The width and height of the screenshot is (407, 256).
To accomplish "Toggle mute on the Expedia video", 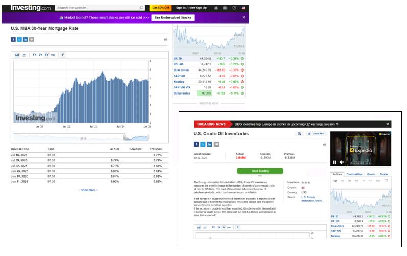I will pos(342,162).
